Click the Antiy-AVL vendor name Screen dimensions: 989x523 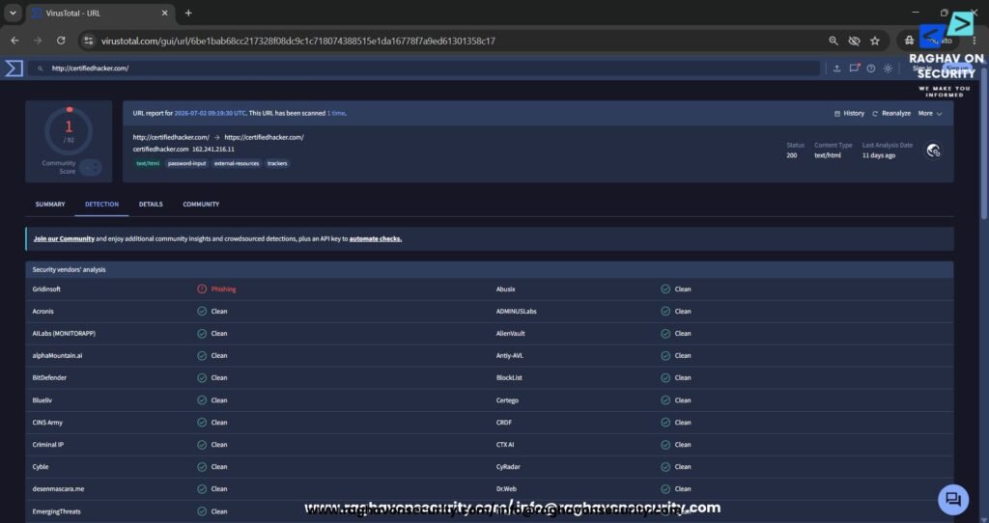point(510,356)
